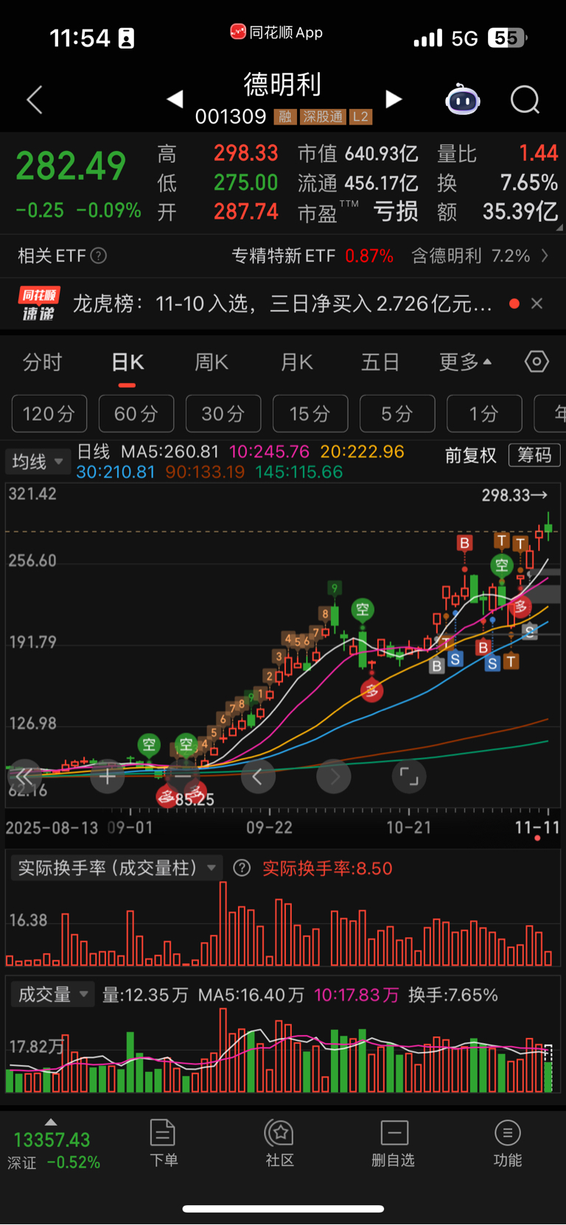Tap the 德明利 stock title
Screen dimensions: 566x1225
[283, 84]
